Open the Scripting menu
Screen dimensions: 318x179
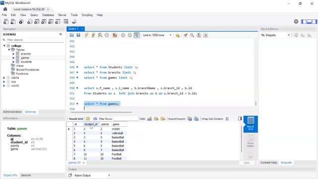87,15
